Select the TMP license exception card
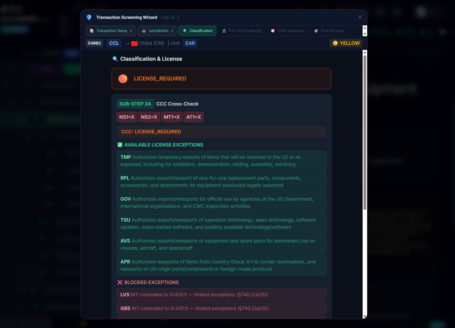 (221, 161)
